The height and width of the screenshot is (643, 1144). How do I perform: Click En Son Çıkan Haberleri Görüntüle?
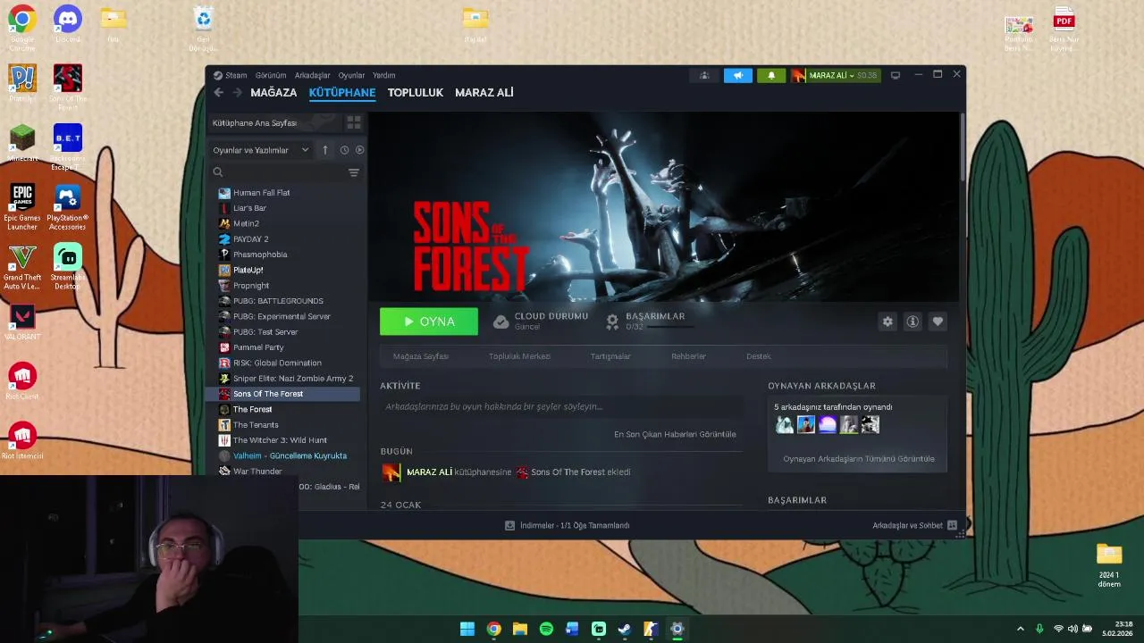(x=675, y=434)
